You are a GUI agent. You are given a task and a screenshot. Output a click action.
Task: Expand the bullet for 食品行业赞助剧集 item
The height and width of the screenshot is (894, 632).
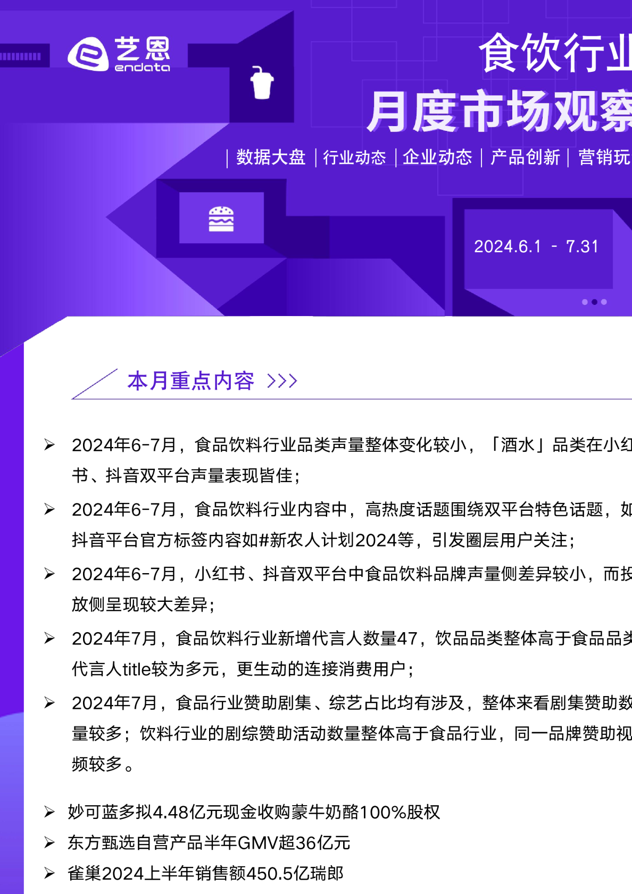coord(49,703)
